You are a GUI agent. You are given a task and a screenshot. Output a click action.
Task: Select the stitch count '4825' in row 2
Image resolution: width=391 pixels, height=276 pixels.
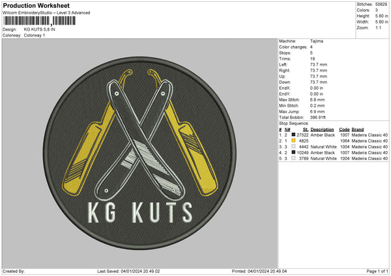[x=304, y=141]
